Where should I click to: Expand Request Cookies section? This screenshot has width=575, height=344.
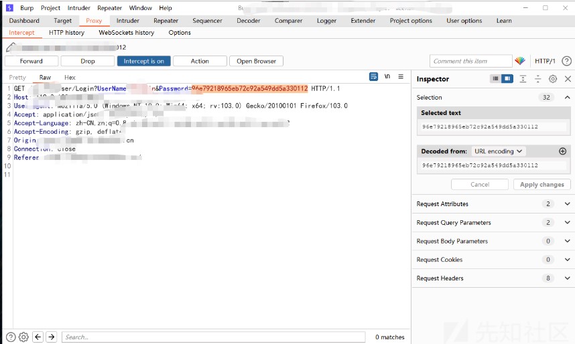[x=568, y=260]
